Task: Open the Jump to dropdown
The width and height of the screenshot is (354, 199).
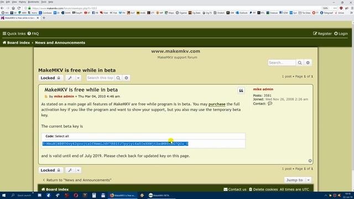Action: point(298,180)
